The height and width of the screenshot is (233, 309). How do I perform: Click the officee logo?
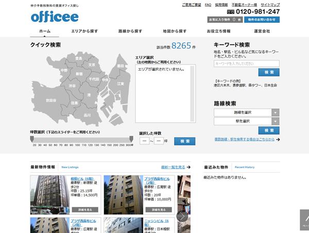(55, 16)
